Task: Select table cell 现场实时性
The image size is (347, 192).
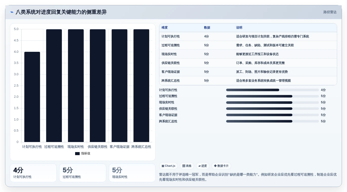Action: click(x=169, y=54)
